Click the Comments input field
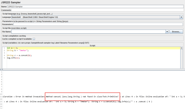Viewport: 185px width, 109px height. pos(98,10)
